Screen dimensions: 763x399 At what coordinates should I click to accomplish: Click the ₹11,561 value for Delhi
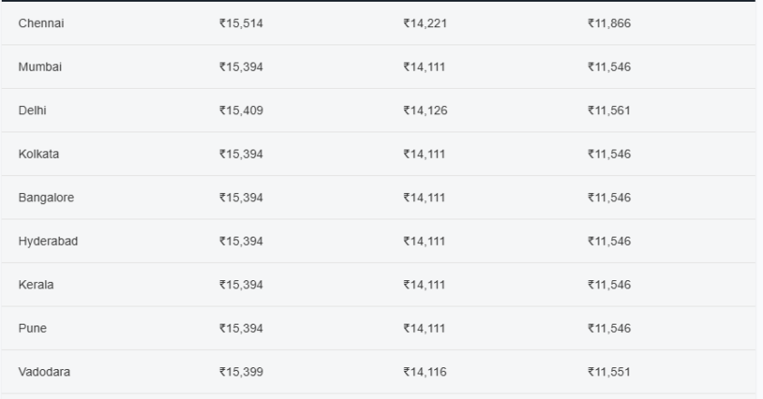[609, 111]
